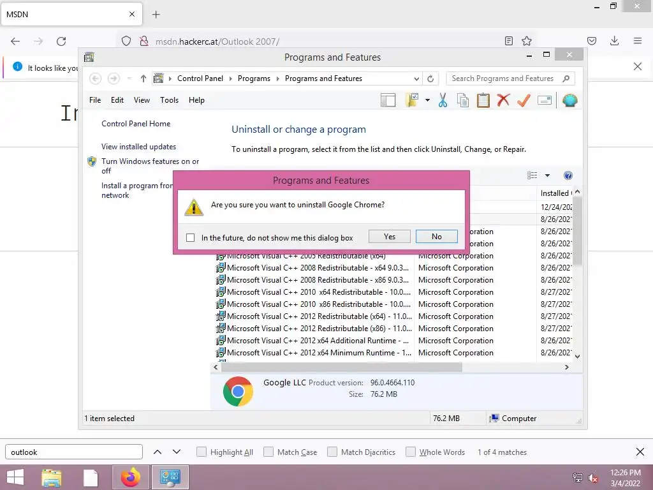
Task: Open Turn Windows features on or off
Action: (x=150, y=166)
